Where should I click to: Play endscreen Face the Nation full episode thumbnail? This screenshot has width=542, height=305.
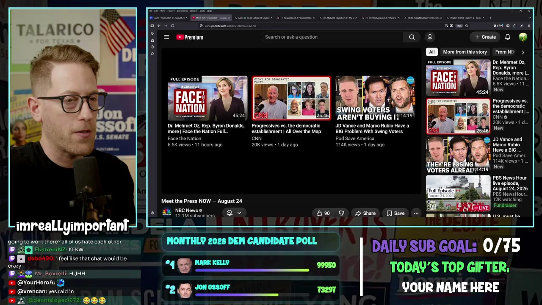tap(207, 98)
